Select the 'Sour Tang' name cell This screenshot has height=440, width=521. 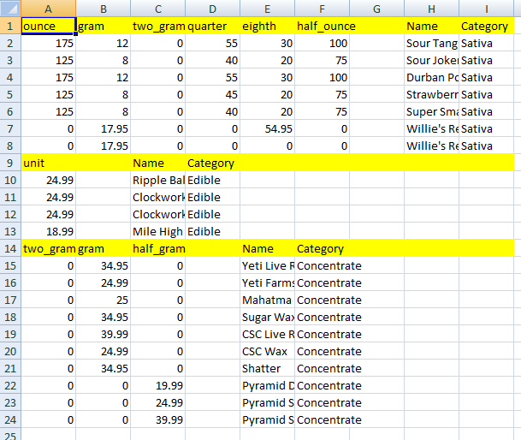pos(432,44)
